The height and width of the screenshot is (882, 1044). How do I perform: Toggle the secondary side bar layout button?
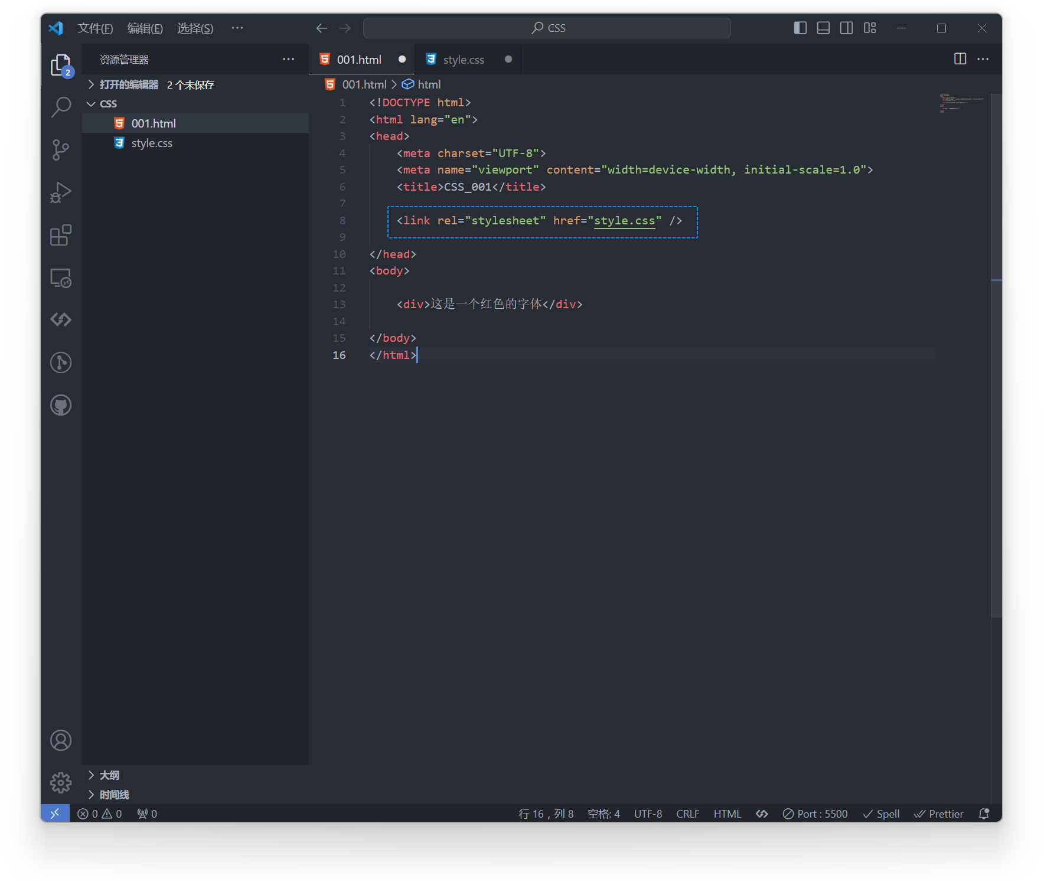tap(846, 28)
